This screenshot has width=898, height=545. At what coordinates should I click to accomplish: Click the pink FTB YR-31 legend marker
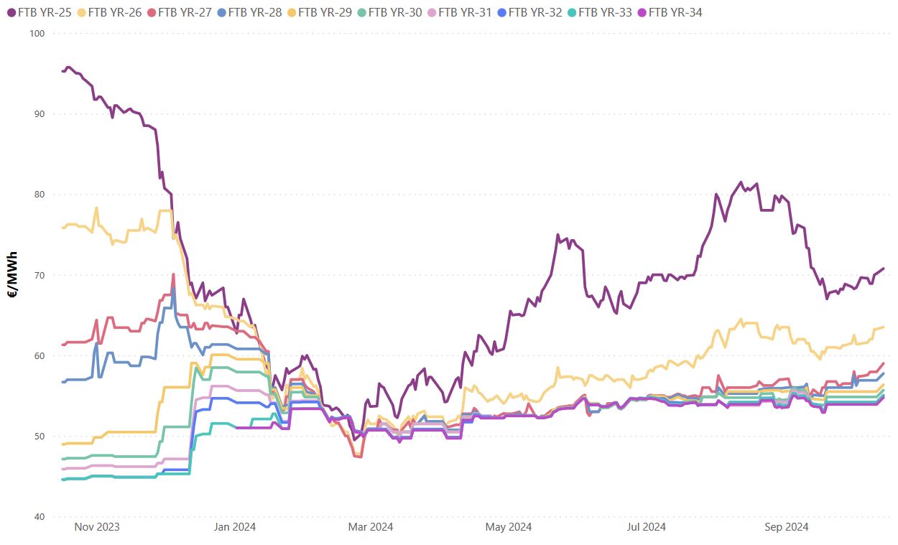coord(431,13)
